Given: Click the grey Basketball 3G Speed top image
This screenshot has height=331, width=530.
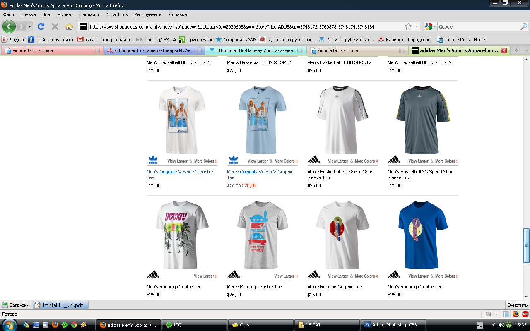Looking at the screenshot, I should pyautogui.click(x=423, y=120).
